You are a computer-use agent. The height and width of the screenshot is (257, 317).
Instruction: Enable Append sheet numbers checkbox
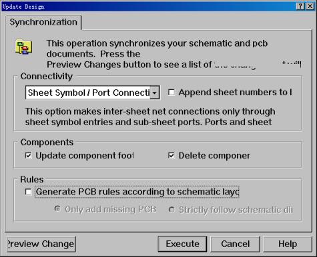click(171, 92)
